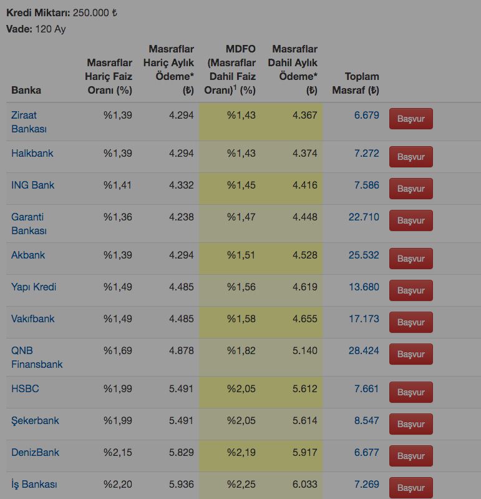Open the Akbank bank link

[28, 255]
